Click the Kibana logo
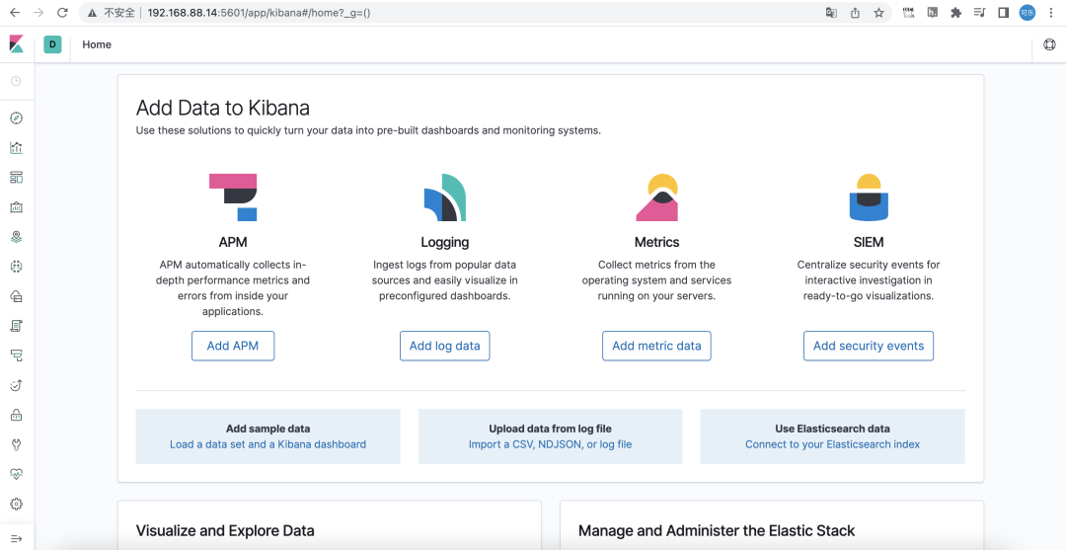 [x=16, y=44]
